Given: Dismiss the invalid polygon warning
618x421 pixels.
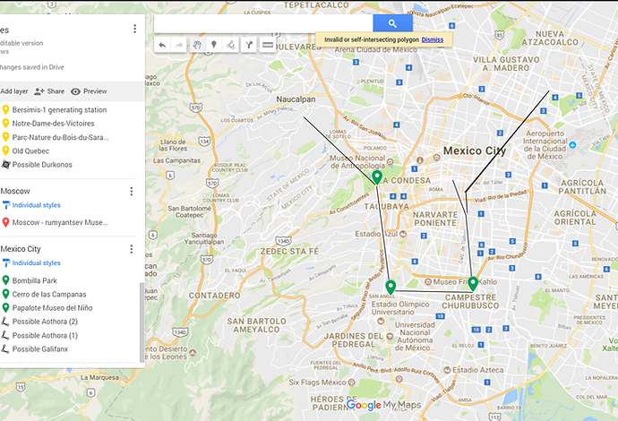Looking at the screenshot, I should point(433,39).
